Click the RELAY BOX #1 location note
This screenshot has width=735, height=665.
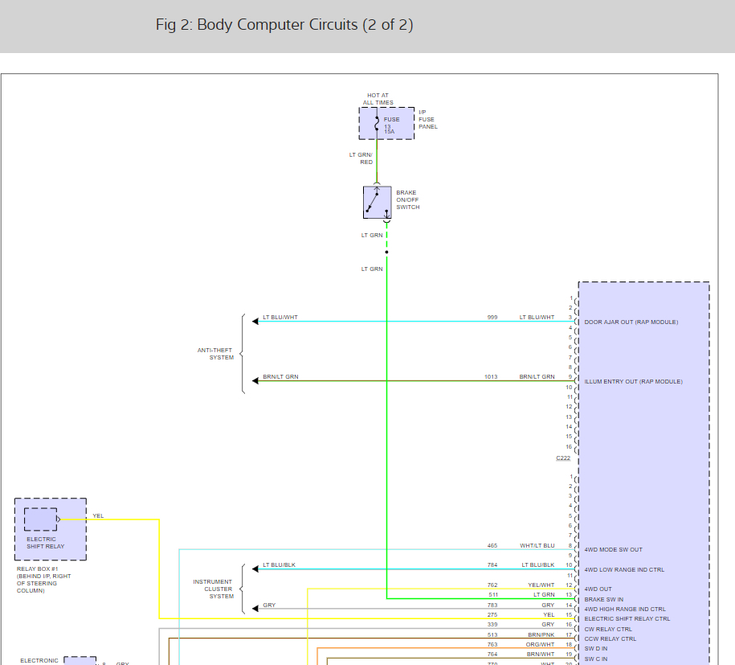(x=43, y=580)
